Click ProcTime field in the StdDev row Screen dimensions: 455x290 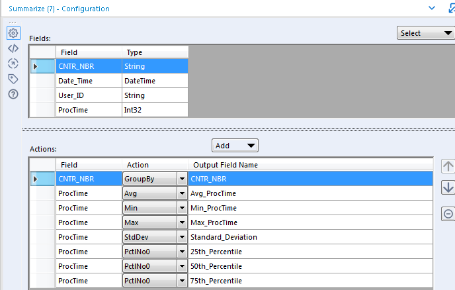(x=89, y=237)
